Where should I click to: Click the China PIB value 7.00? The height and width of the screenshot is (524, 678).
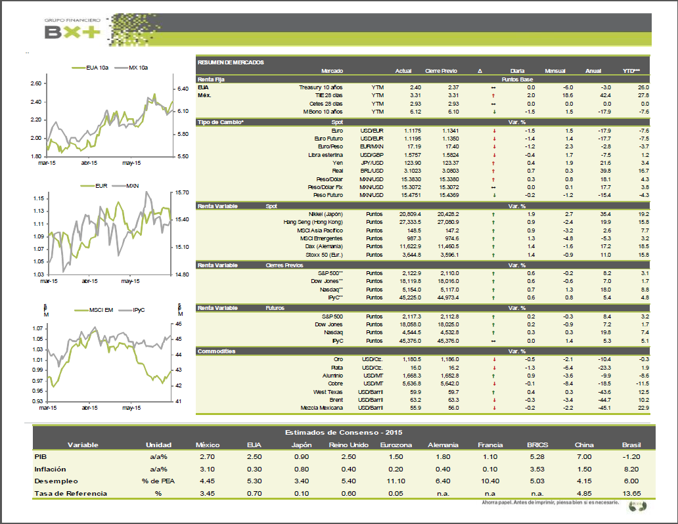[584, 457]
